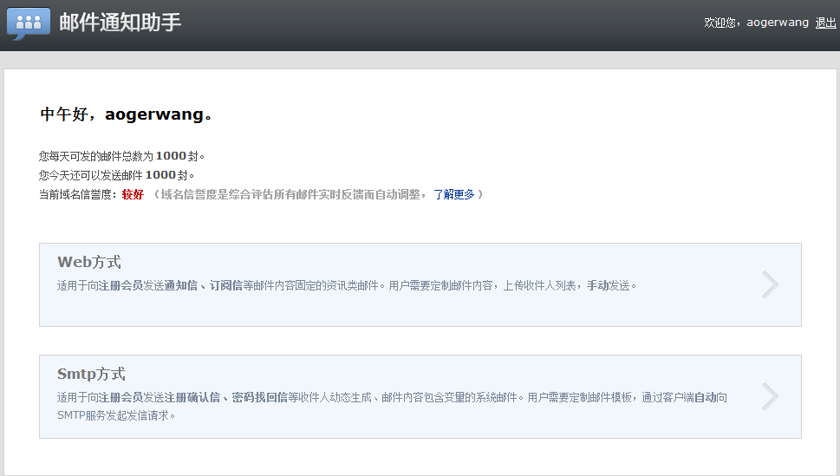The image size is (840, 476).
Task: Select the Smtp方式 heading
Action: tap(91, 374)
